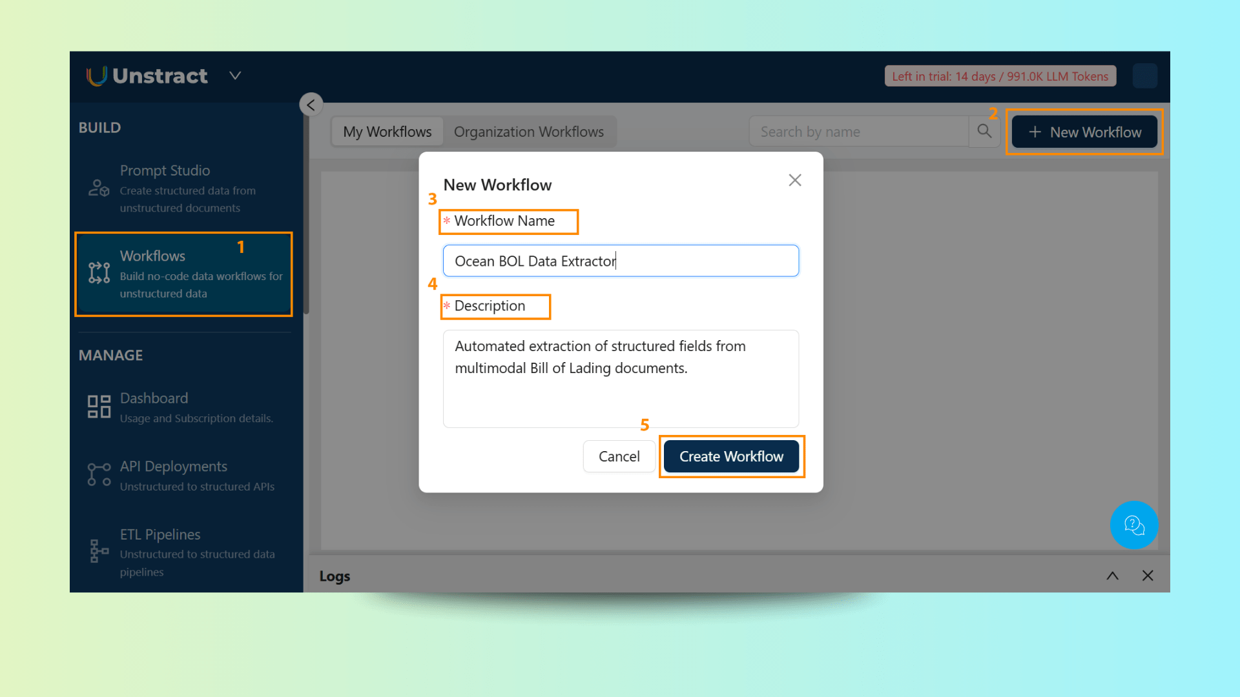
Task: Open the dropdown next to Unstract
Action: [x=235, y=76]
